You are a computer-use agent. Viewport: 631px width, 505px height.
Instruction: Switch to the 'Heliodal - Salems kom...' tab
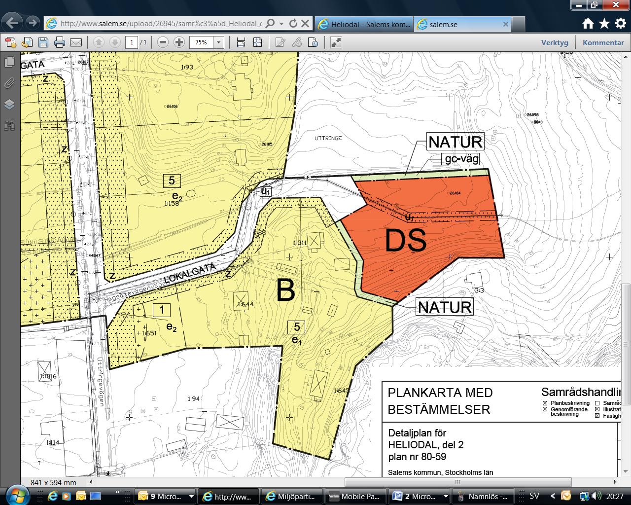coord(364,24)
